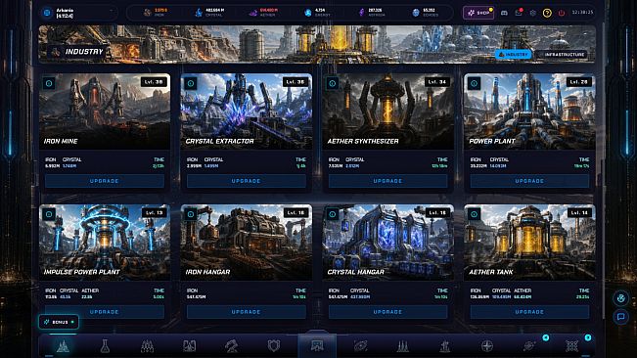Expand the Arkania planet selector dropdown

click(x=79, y=13)
